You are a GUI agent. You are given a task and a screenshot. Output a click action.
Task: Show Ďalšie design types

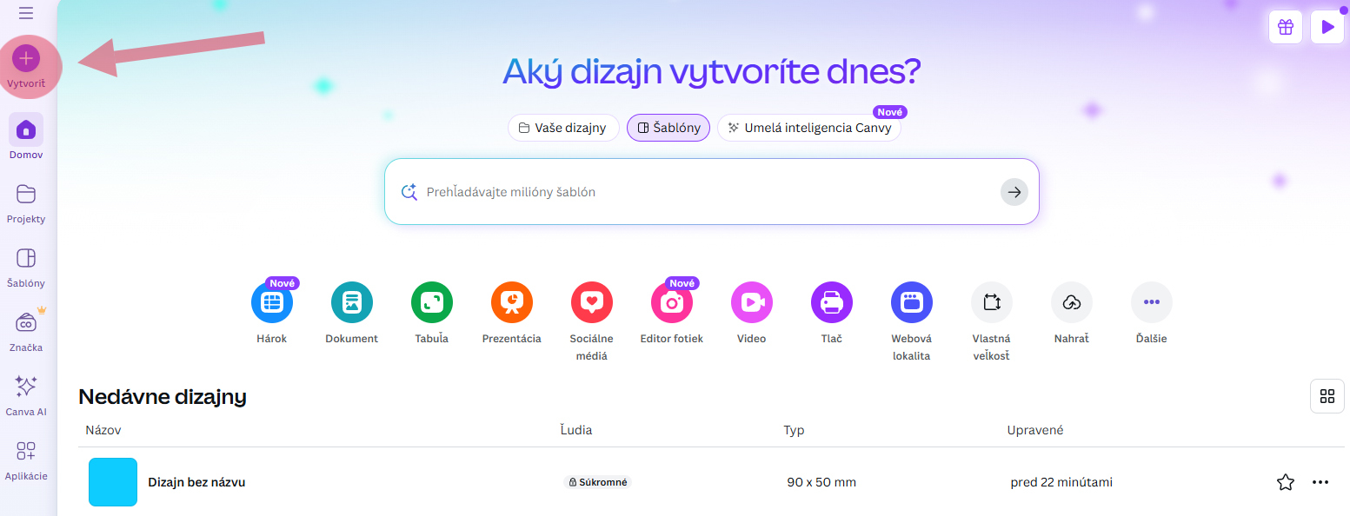[1152, 302]
